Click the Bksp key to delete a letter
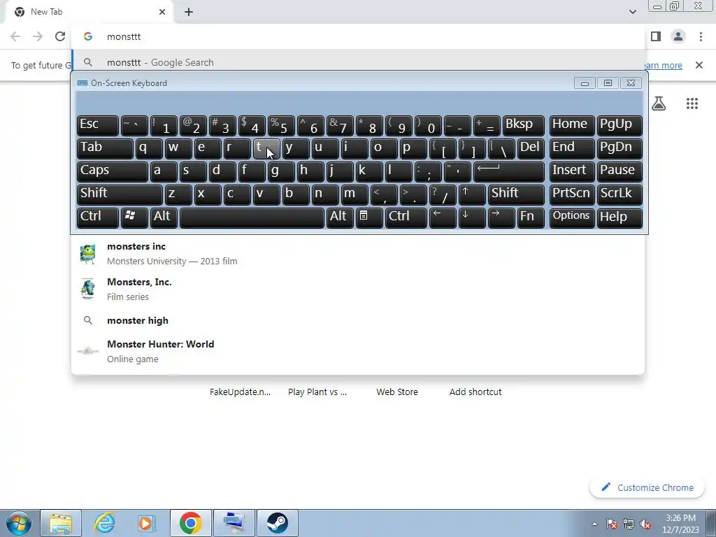This screenshot has width=716, height=537. [523, 126]
